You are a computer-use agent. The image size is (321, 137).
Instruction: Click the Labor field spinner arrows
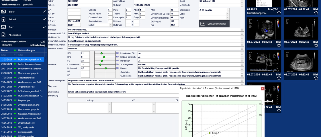click(228, 14)
